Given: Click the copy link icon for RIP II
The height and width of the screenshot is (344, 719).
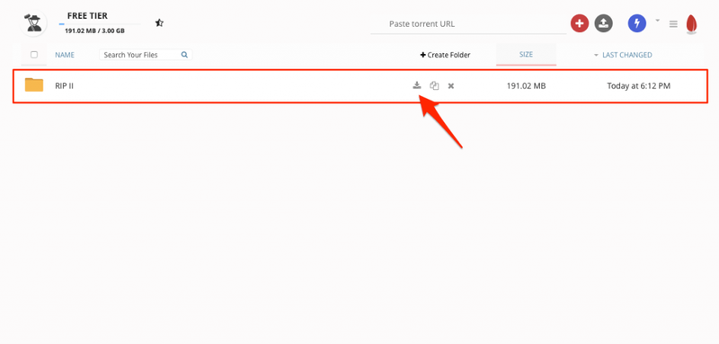Looking at the screenshot, I should click(434, 85).
